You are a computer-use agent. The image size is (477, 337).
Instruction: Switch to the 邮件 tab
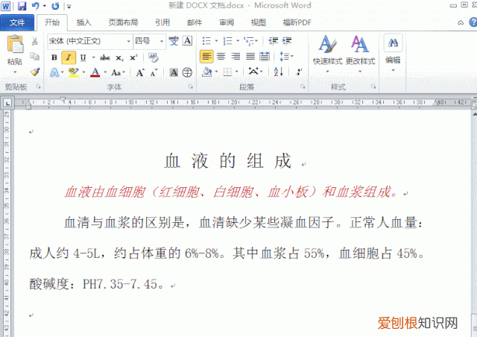point(195,22)
